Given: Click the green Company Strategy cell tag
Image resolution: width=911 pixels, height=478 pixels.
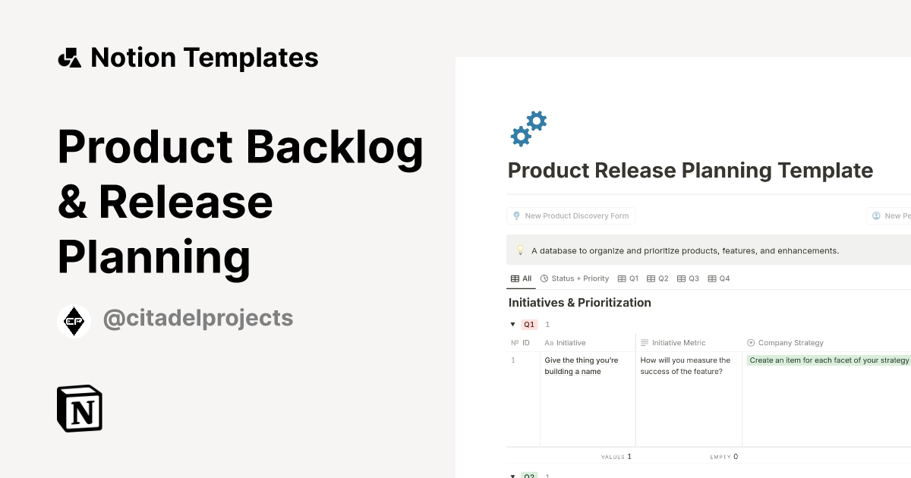Looking at the screenshot, I should click(x=827, y=360).
